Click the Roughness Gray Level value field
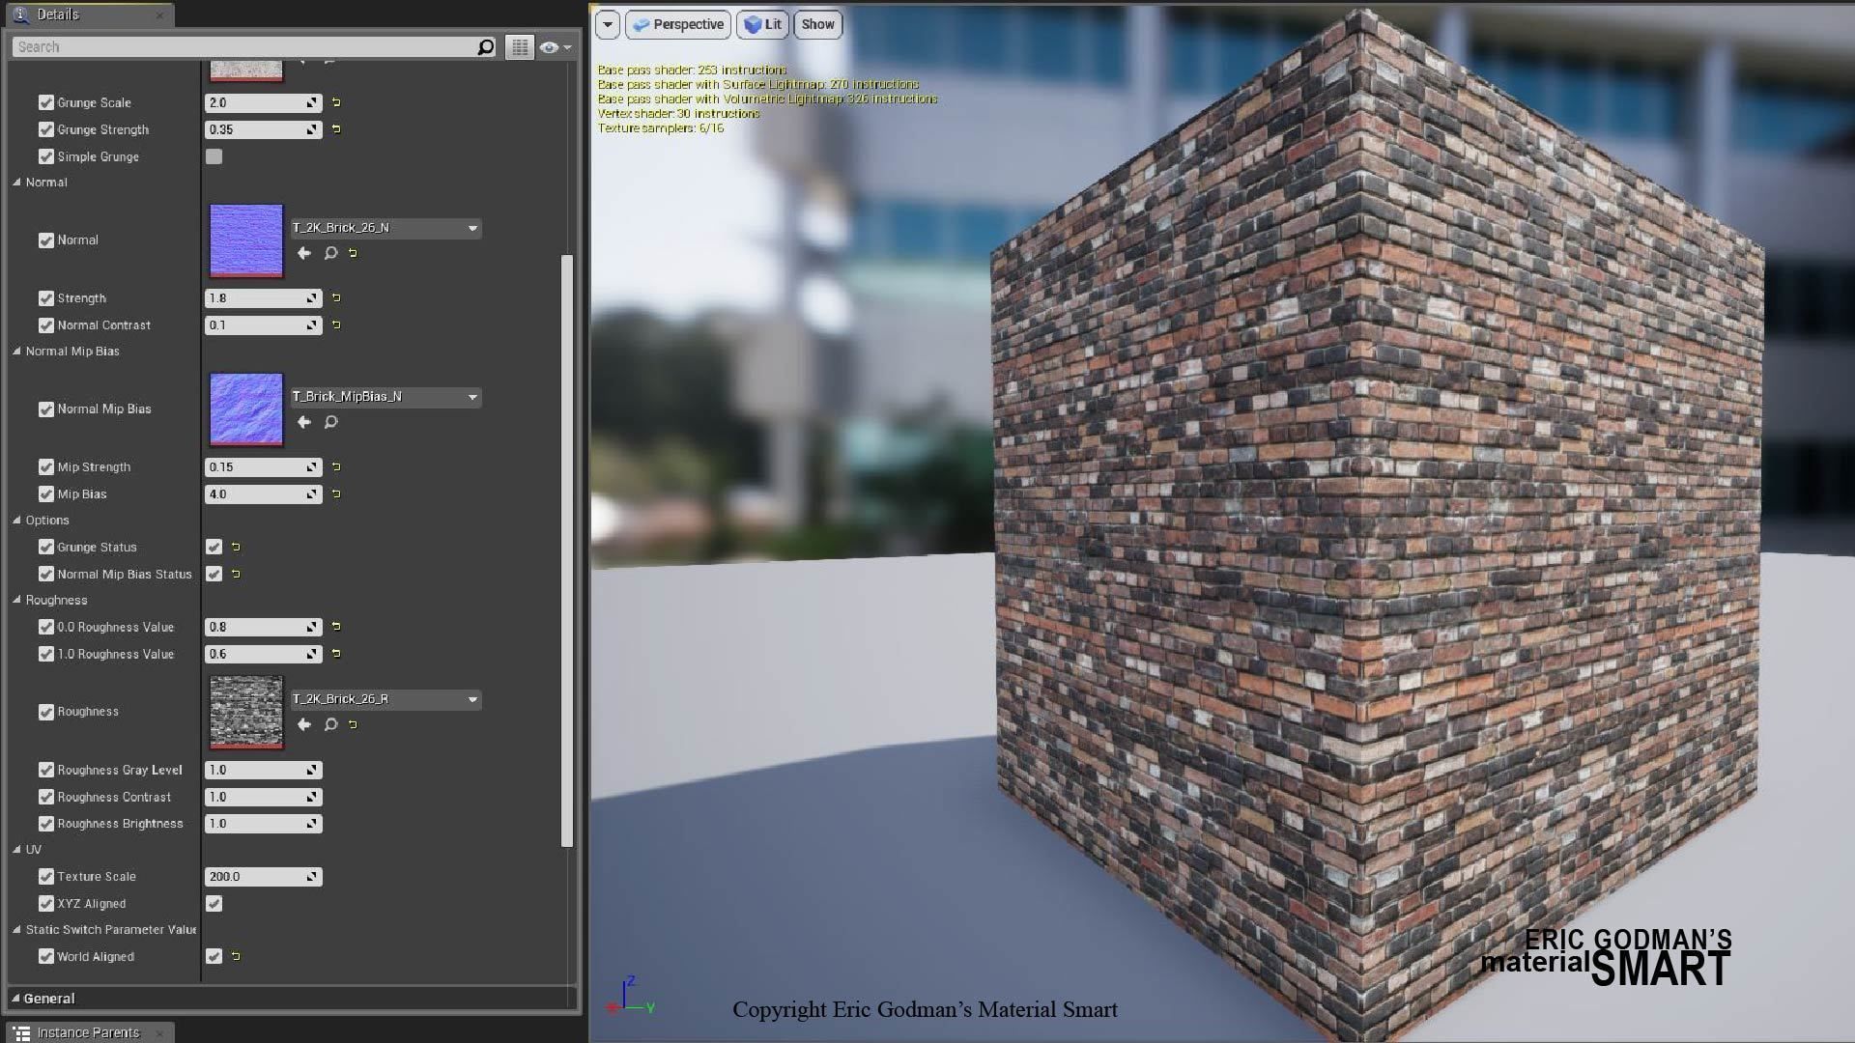 coord(263,771)
